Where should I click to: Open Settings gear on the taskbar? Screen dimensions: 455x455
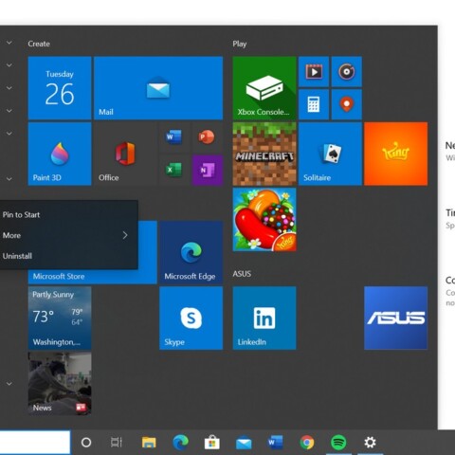(370, 443)
